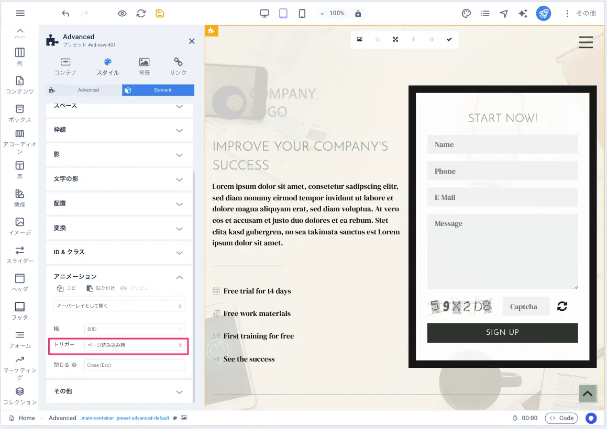607x429 pixels.
Task: Open the list outline icon
Action: tap(485, 14)
